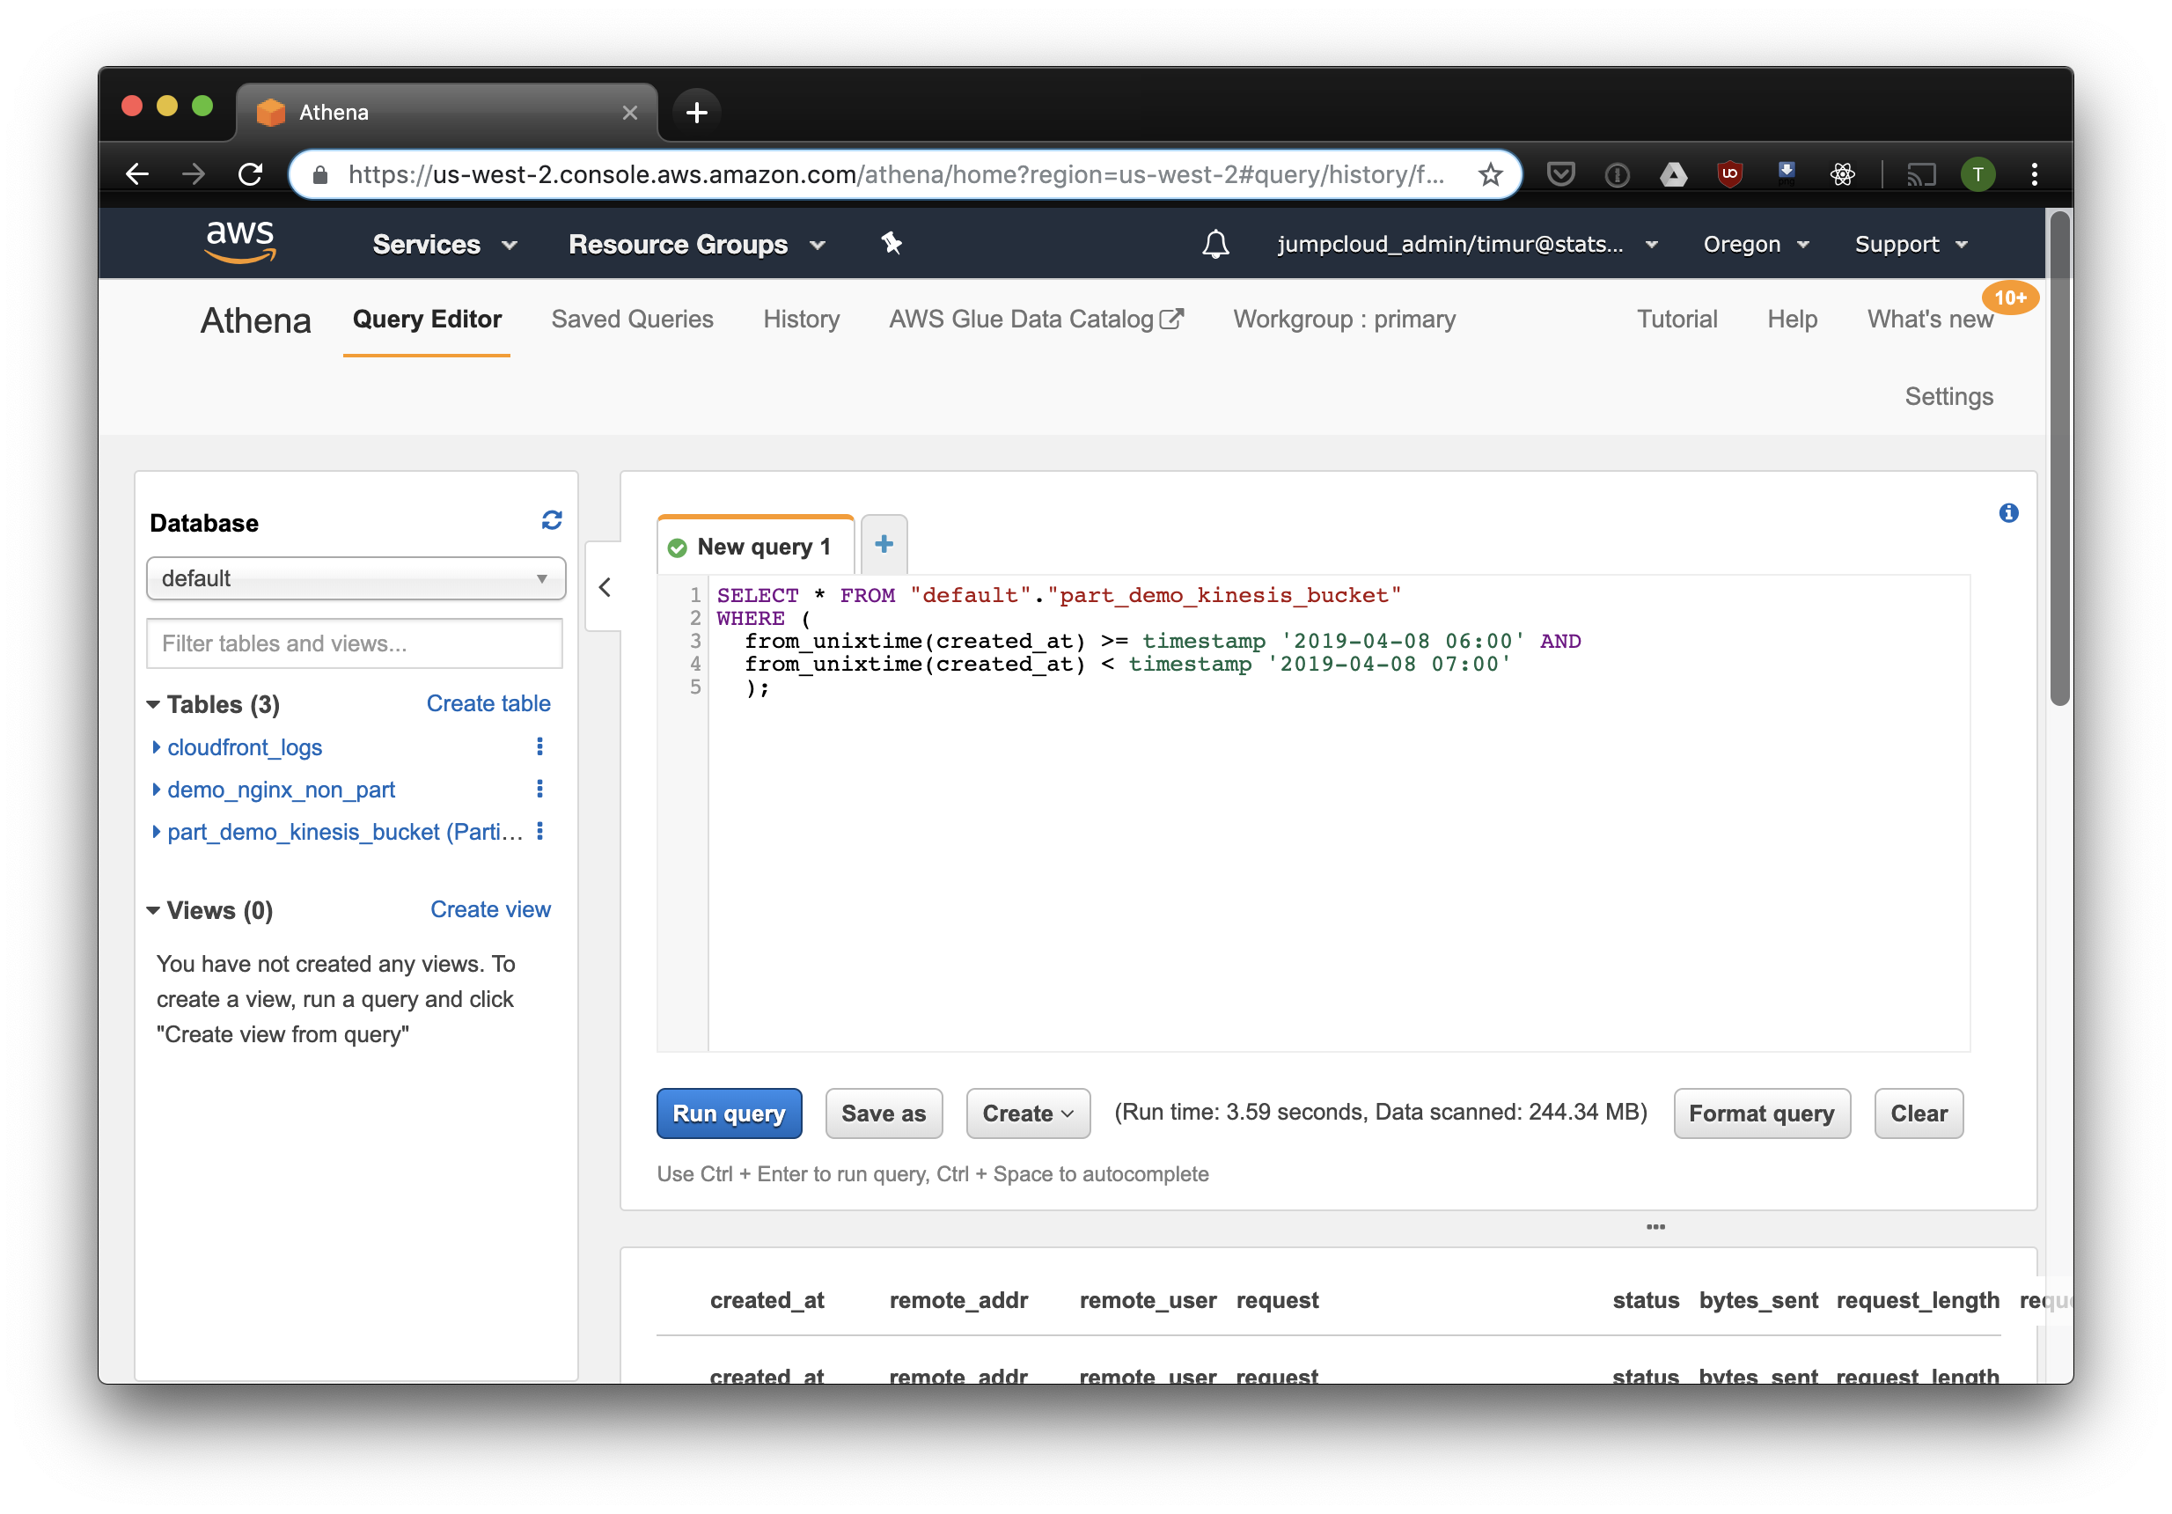This screenshot has height=1514, width=2172.
Task: Open the Query Editor tab
Action: pyautogui.click(x=429, y=320)
